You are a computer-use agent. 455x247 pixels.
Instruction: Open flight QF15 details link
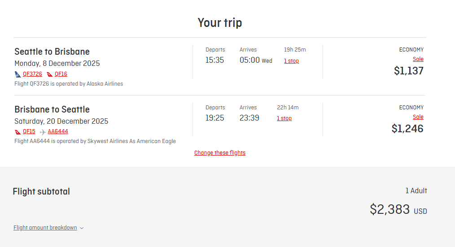(29, 131)
